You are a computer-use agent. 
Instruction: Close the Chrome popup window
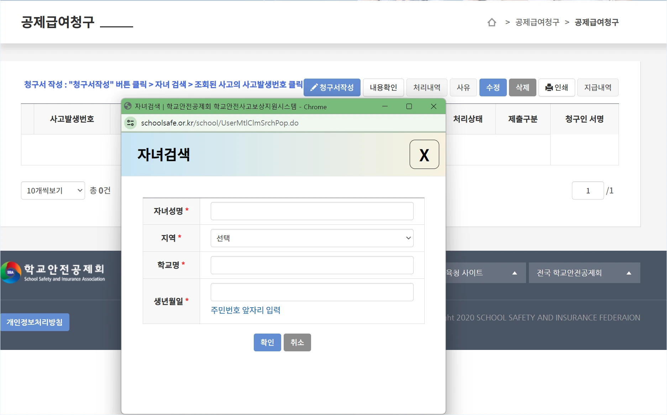(x=434, y=106)
